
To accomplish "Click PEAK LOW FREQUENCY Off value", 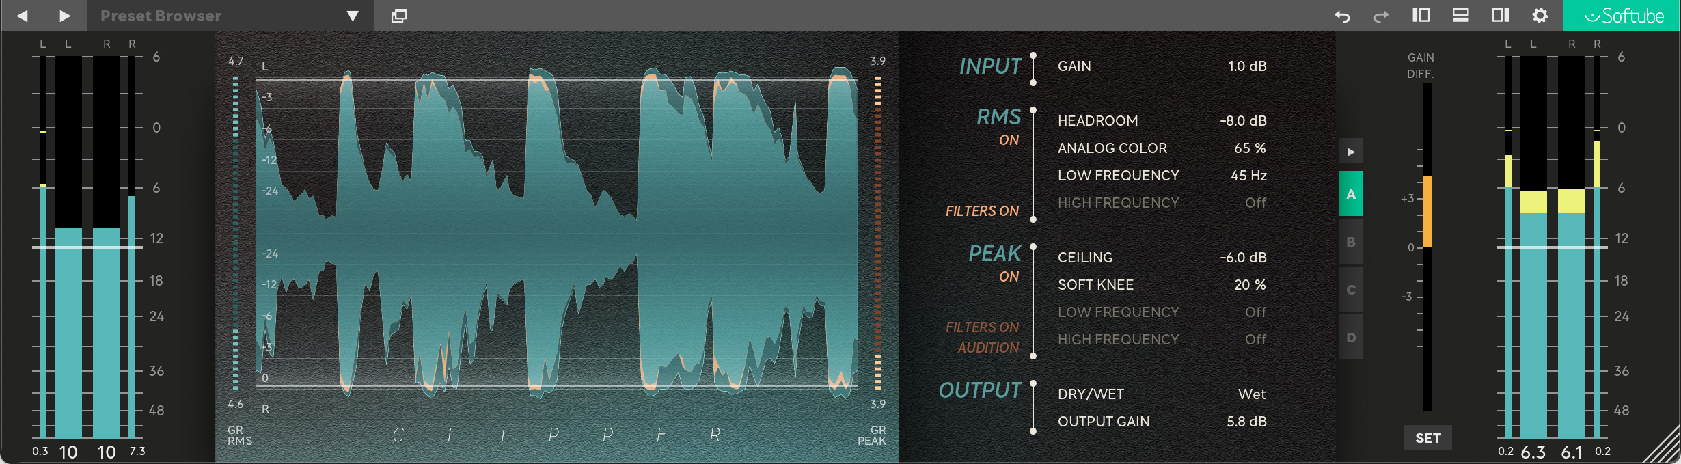I will pos(1255,312).
